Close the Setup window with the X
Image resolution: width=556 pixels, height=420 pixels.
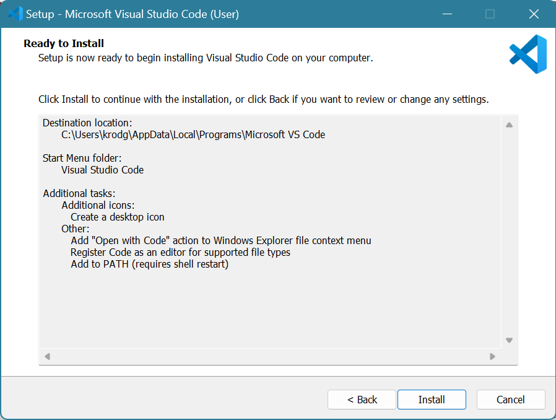pos(534,14)
